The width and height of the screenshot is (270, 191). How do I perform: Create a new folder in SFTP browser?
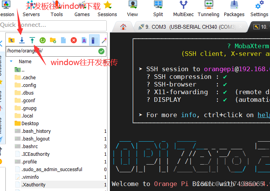[53, 40]
